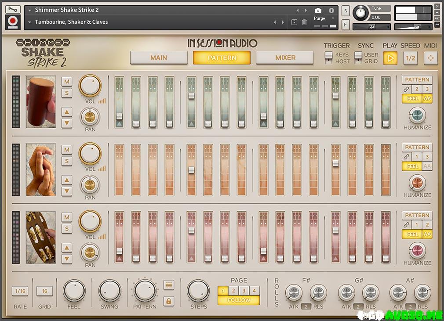The image size is (444, 321).
Task: Toggle FEEL on the claves row
Action: (412, 99)
